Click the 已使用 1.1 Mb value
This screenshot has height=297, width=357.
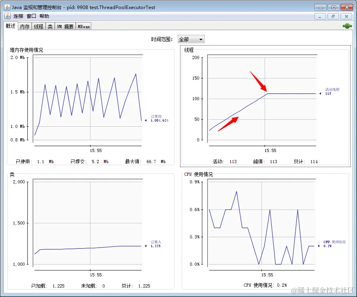pos(35,162)
